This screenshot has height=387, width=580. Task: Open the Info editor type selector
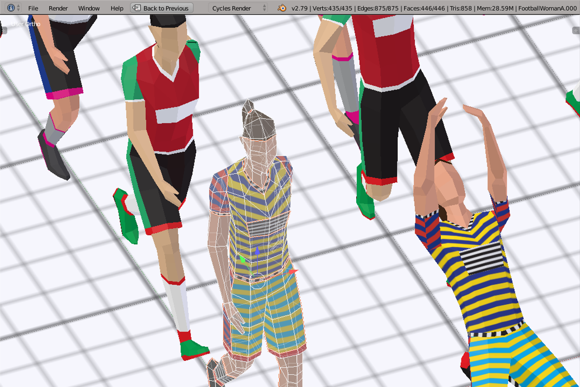click(14, 8)
